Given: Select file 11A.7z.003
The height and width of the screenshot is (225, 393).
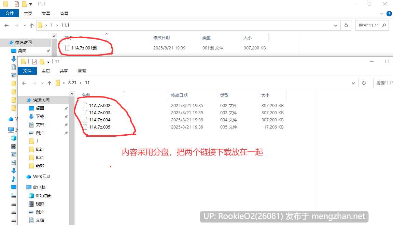Looking at the screenshot, I should coord(99,112).
